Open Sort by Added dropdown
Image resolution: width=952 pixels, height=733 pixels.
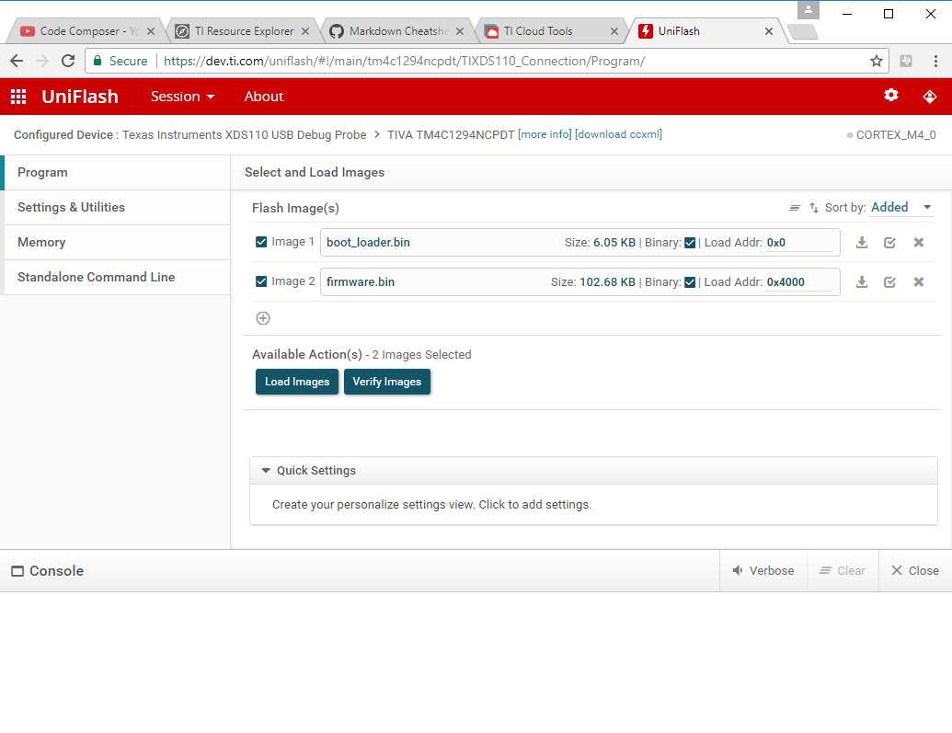[x=901, y=208]
